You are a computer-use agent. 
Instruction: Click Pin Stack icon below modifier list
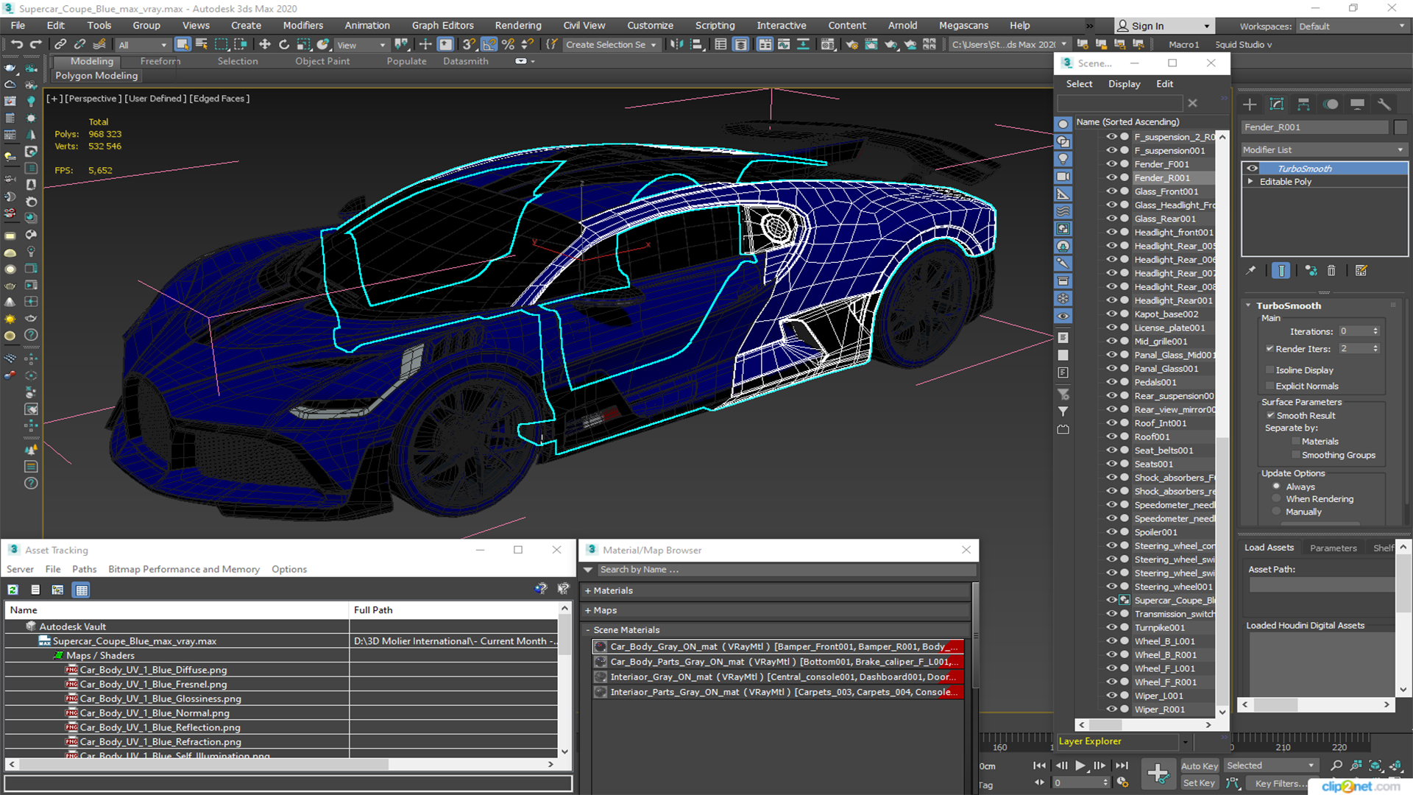coord(1250,271)
